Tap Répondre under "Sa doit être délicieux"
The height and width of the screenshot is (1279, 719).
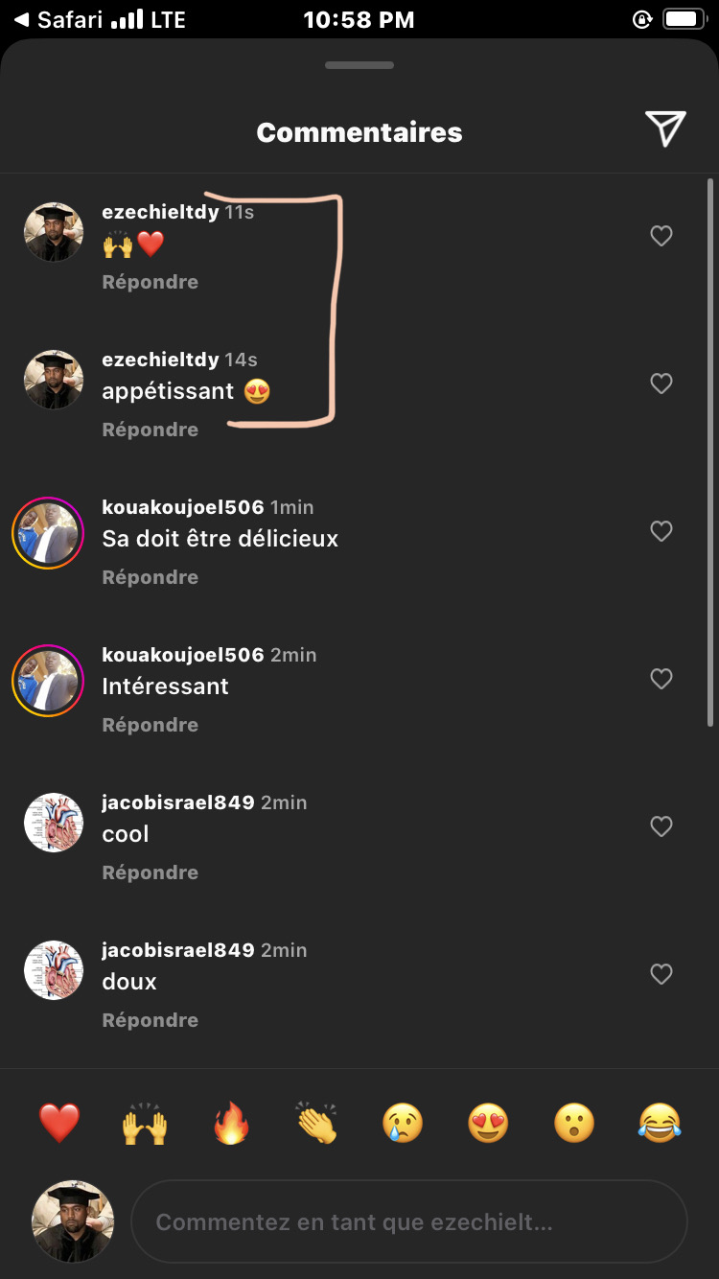pos(151,577)
